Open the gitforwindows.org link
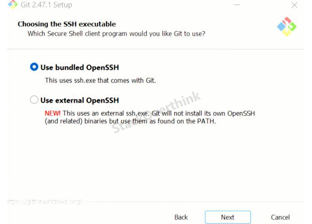This screenshot has width=312, height=224. (x=45, y=202)
